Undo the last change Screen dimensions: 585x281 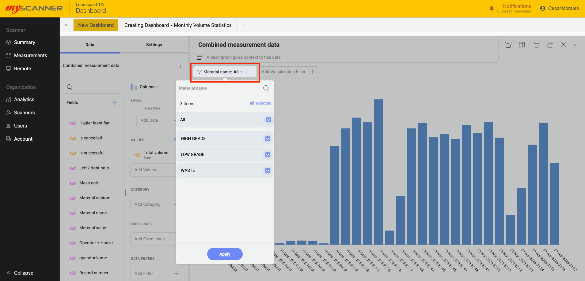[x=537, y=45]
